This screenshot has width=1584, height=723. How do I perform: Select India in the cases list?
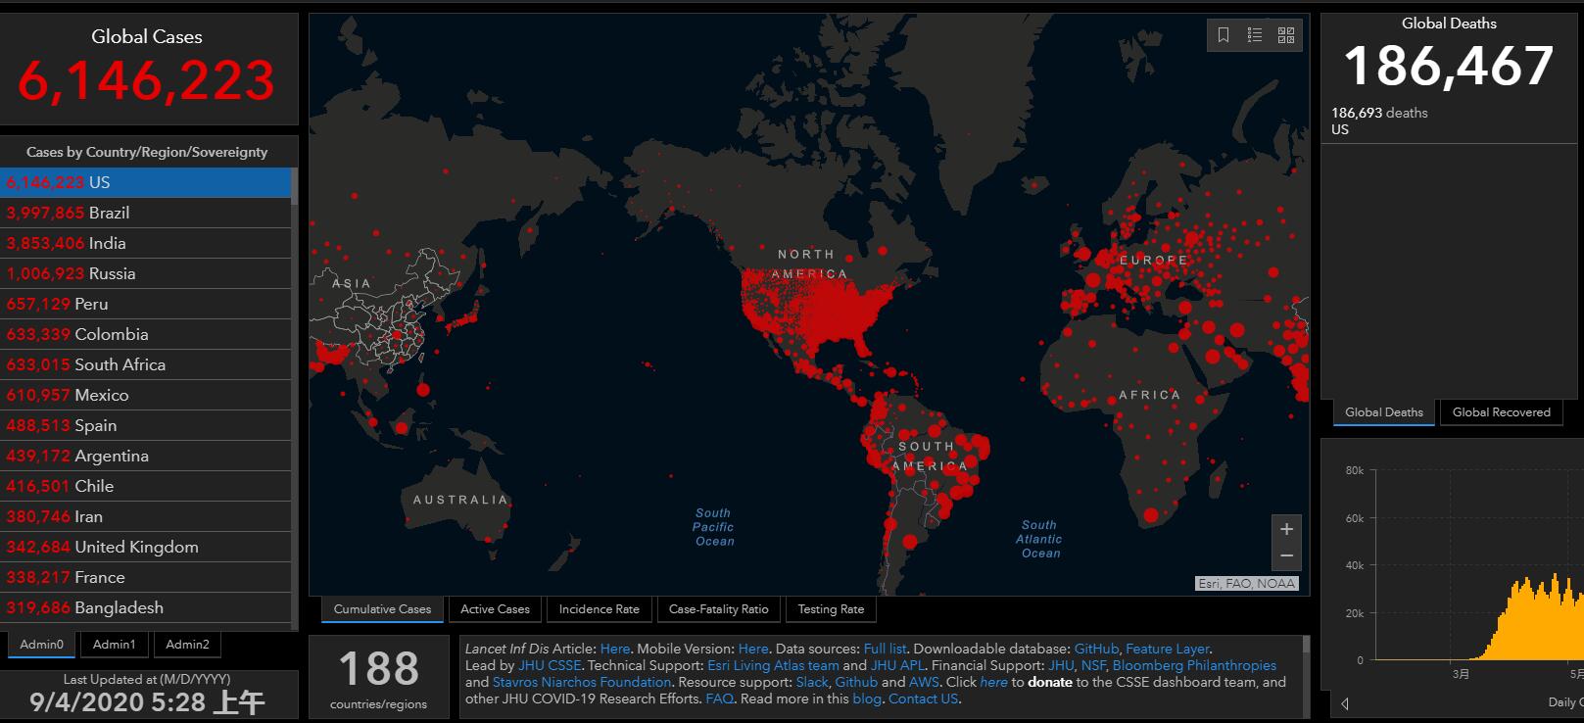107,243
